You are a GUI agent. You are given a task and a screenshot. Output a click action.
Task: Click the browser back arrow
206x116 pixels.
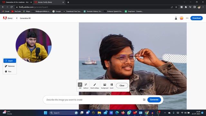tap(3, 7)
